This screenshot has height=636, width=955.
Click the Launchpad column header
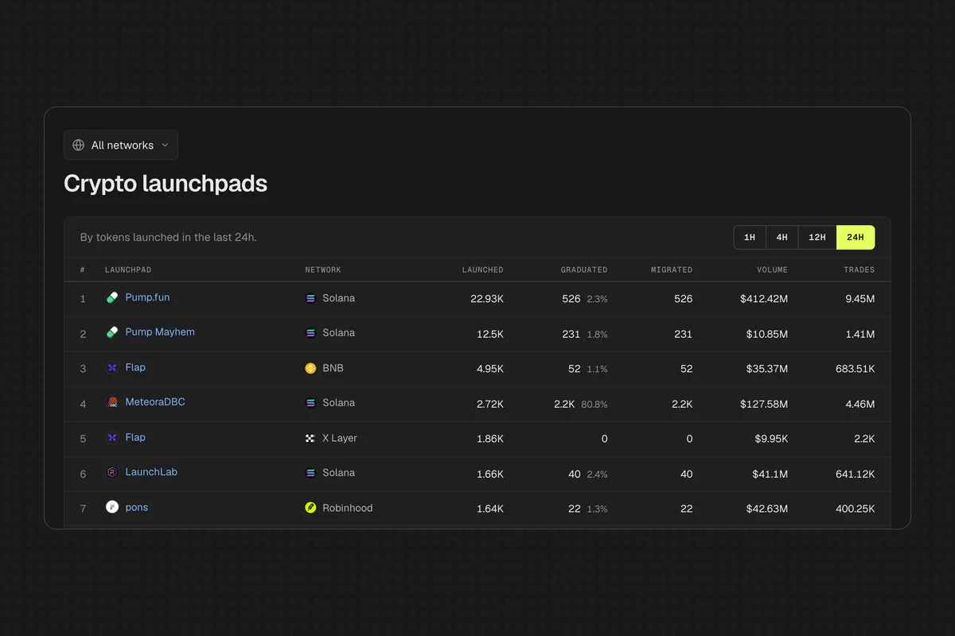pyautogui.click(x=128, y=270)
